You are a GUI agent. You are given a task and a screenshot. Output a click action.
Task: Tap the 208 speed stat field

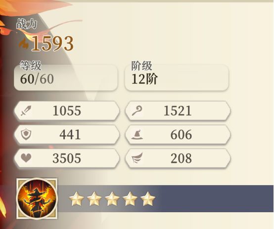(178, 158)
